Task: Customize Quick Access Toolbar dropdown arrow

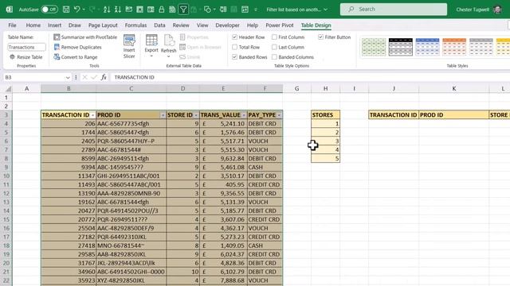Action: 256,10
